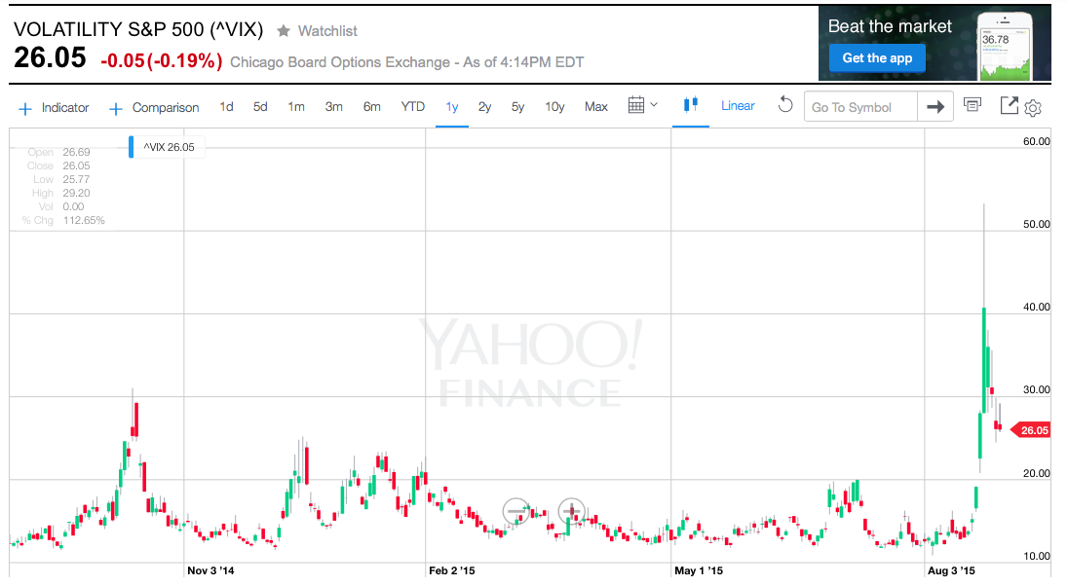This screenshot has height=586, width=1068.
Task: Click the Low 25.77 value
Action: 76,180
